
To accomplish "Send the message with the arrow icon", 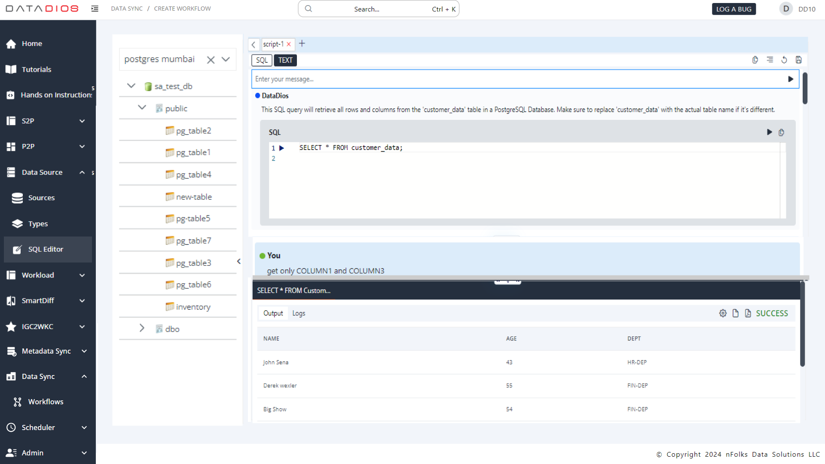I will [791, 79].
